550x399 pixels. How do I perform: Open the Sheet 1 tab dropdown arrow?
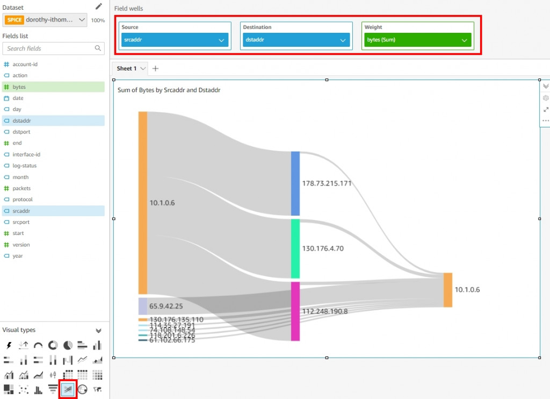click(x=143, y=68)
